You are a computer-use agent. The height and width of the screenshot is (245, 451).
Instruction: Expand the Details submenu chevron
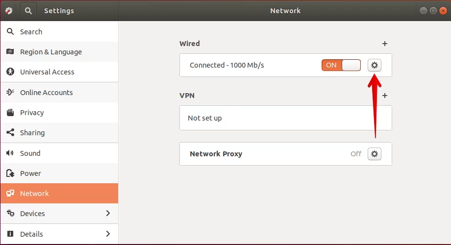(x=108, y=234)
